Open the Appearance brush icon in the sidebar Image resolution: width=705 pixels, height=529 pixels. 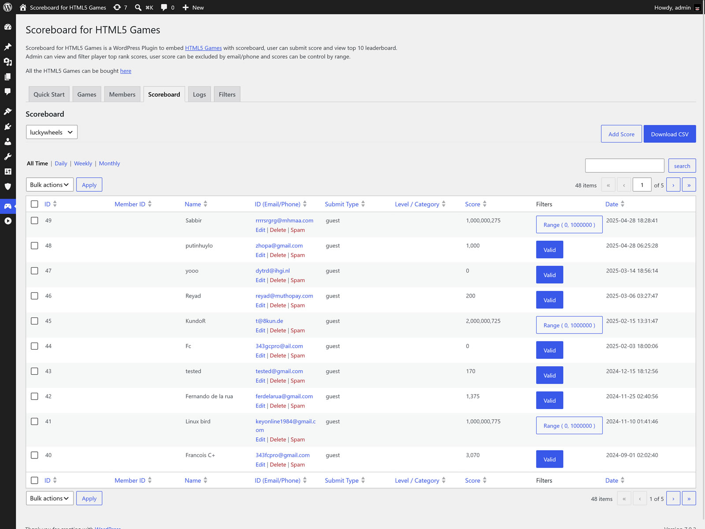point(8,112)
